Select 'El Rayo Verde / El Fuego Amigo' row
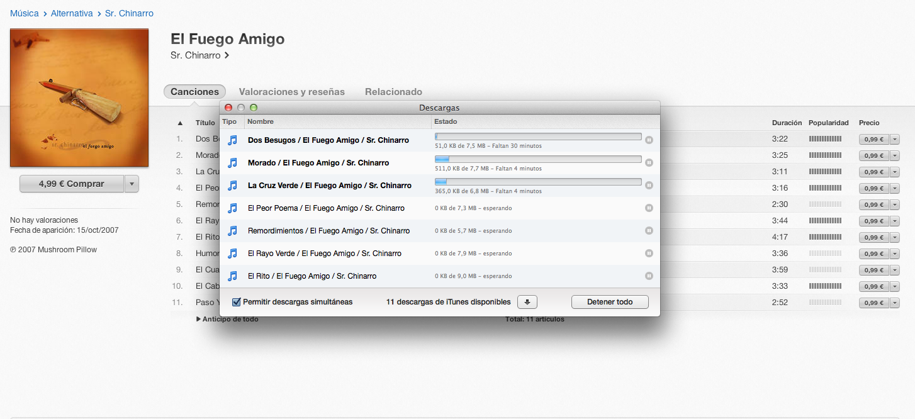The width and height of the screenshot is (915, 419). pos(440,254)
